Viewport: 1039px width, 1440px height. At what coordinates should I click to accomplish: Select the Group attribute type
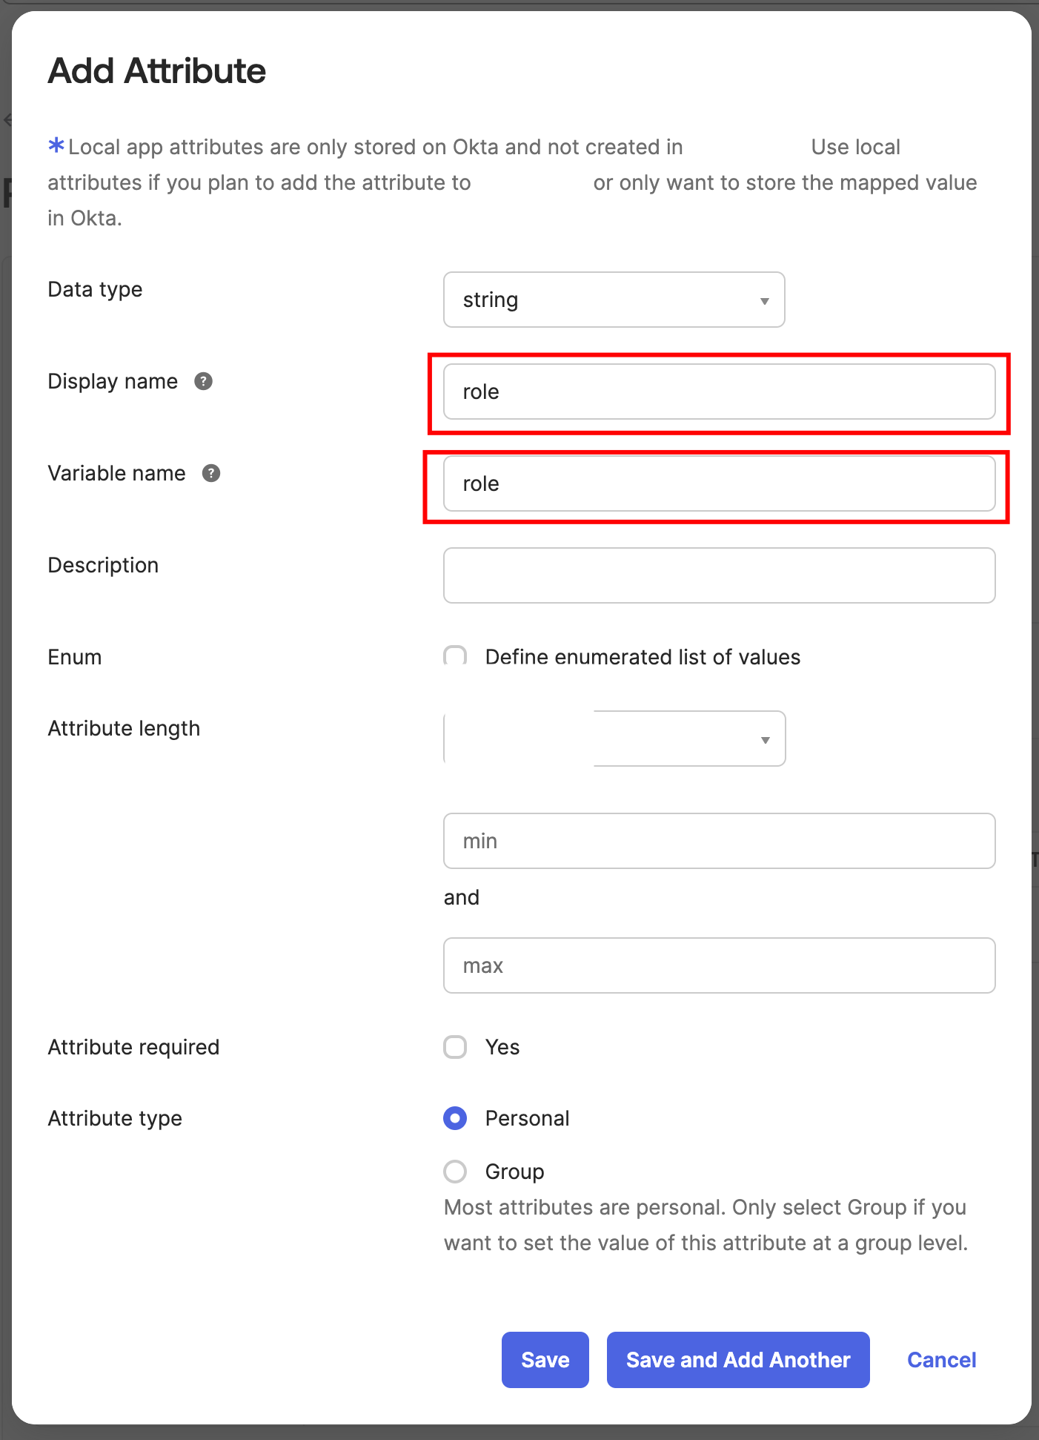pos(454,1172)
